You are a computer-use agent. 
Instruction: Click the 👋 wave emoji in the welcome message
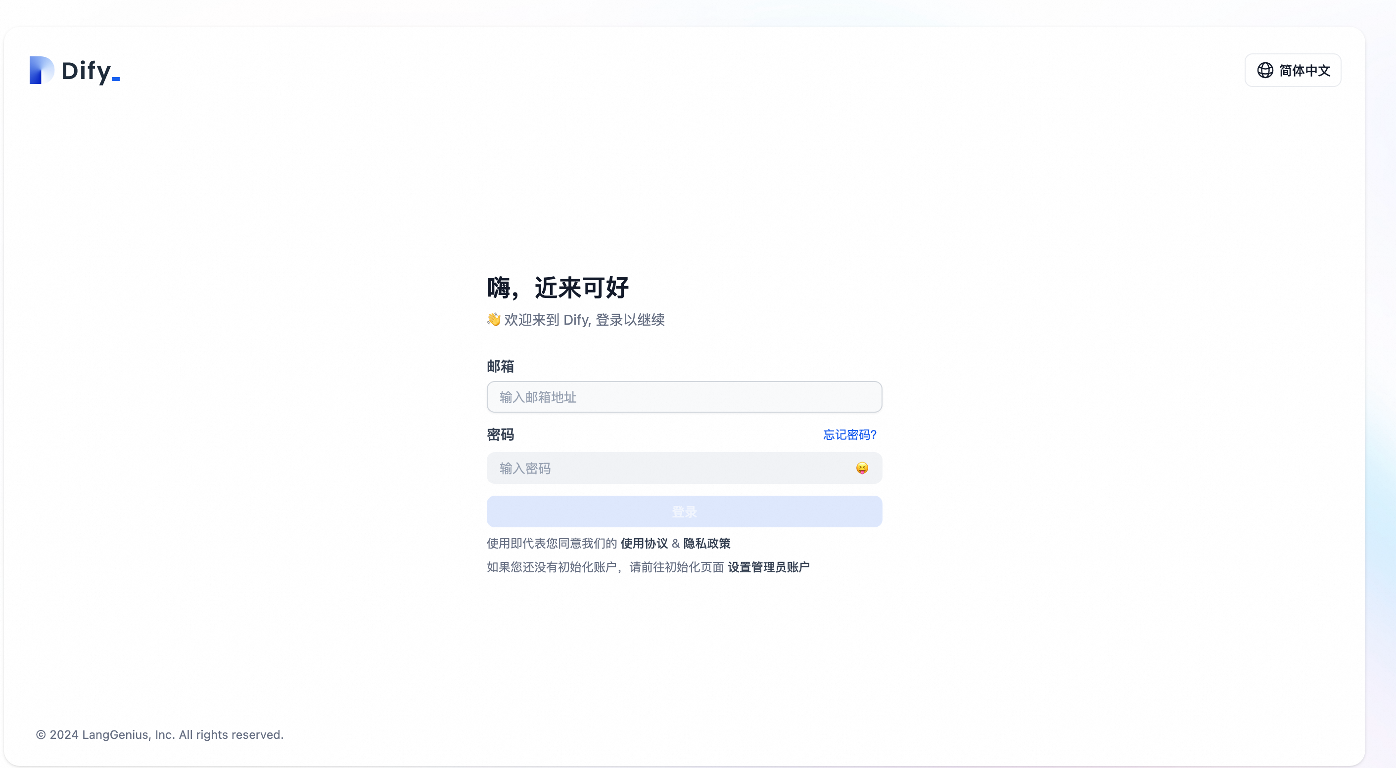tap(494, 319)
